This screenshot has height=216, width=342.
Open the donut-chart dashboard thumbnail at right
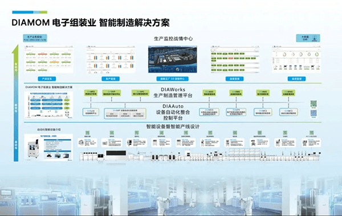[296, 59]
